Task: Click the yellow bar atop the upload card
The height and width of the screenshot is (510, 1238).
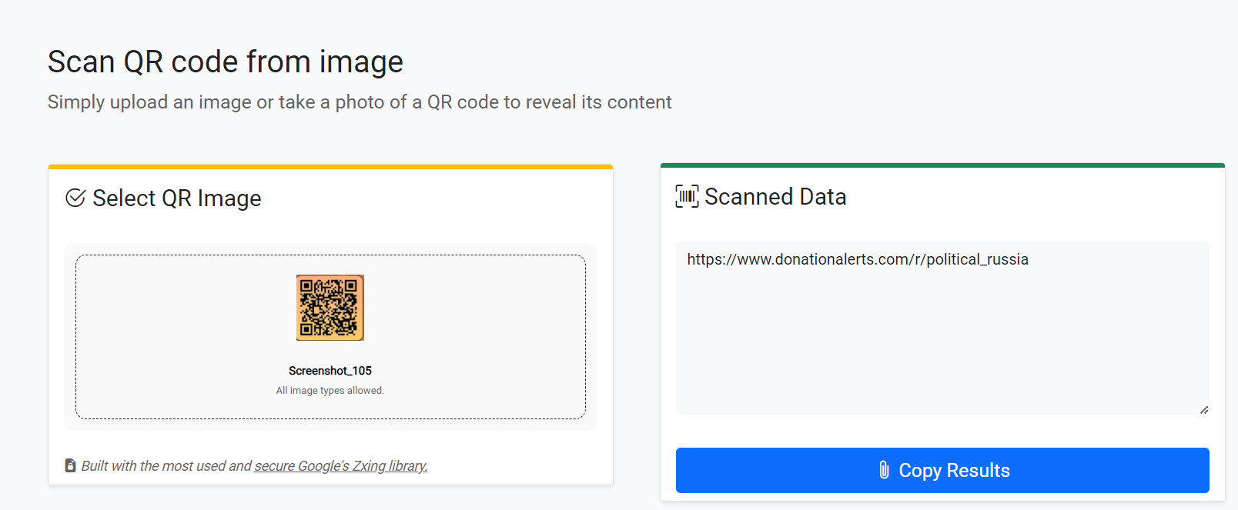Action: point(330,166)
